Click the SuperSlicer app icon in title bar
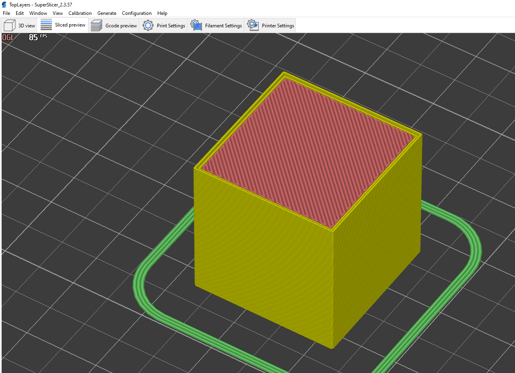 (x=4, y=4)
